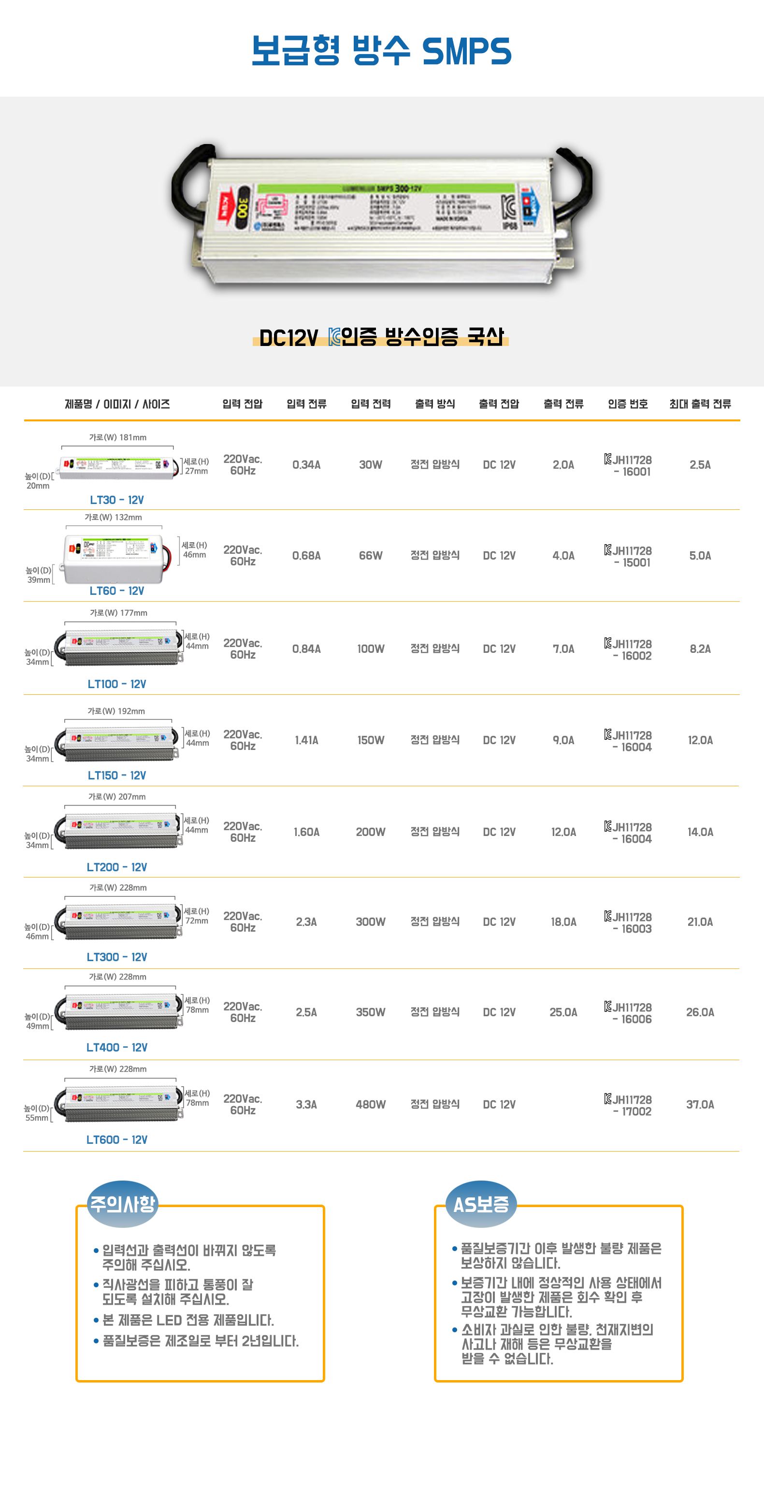Select the LT150 - 12V model label
The width and height of the screenshot is (764, 1498).
[117, 775]
